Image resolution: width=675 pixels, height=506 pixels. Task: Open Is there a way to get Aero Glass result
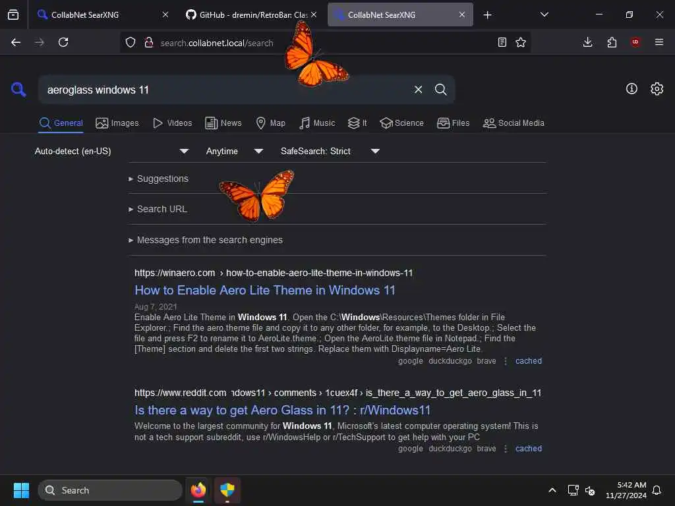pos(282,410)
